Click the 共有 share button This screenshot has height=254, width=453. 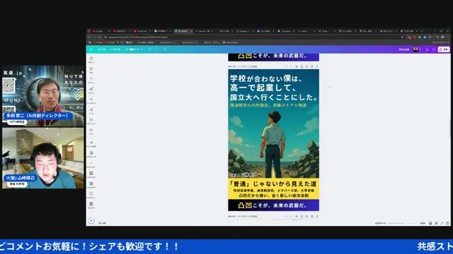click(x=444, y=49)
